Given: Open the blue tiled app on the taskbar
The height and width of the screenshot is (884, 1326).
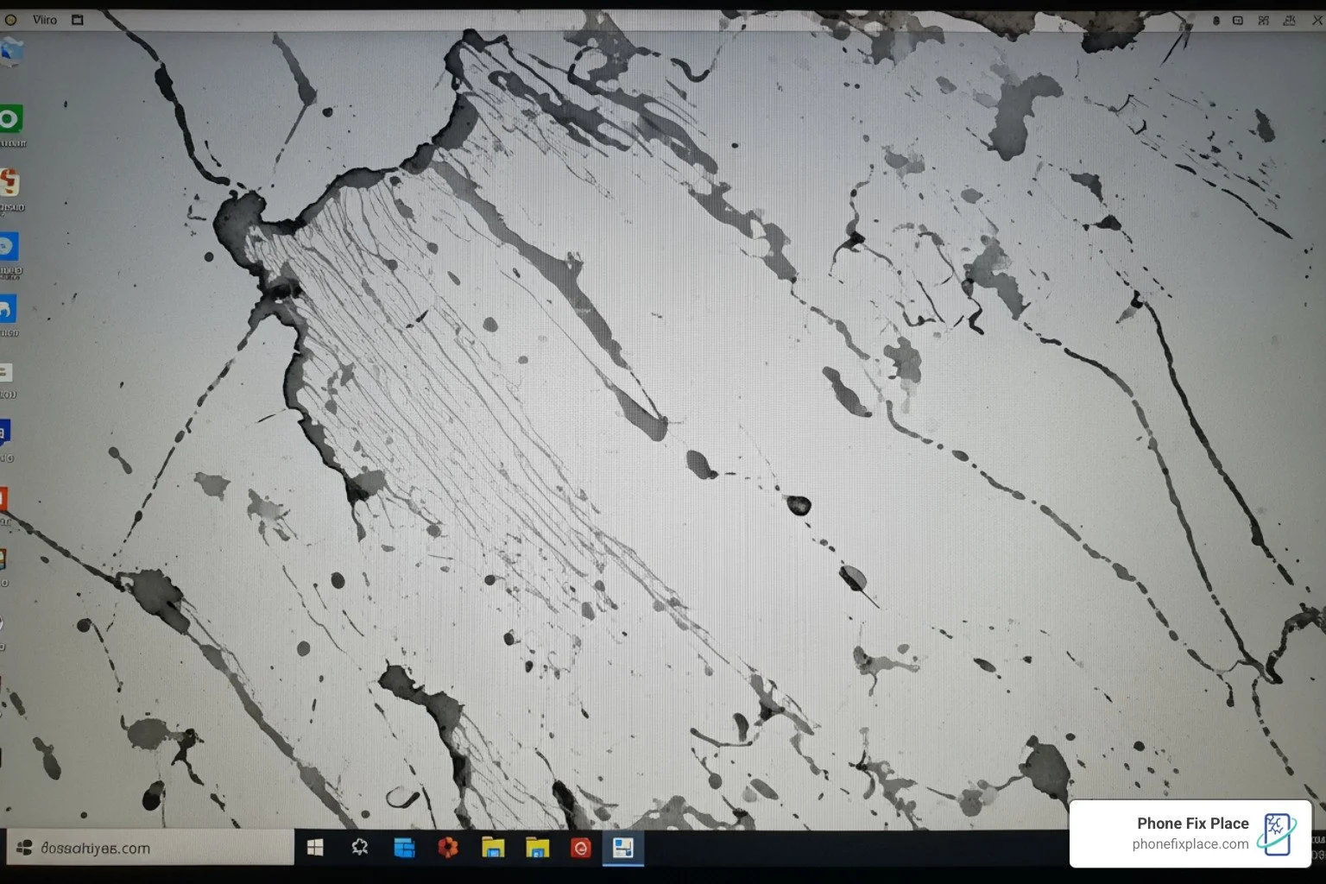Looking at the screenshot, I should [x=404, y=848].
